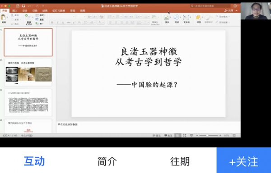Click the Text Box icon

click(x=186, y=17)
